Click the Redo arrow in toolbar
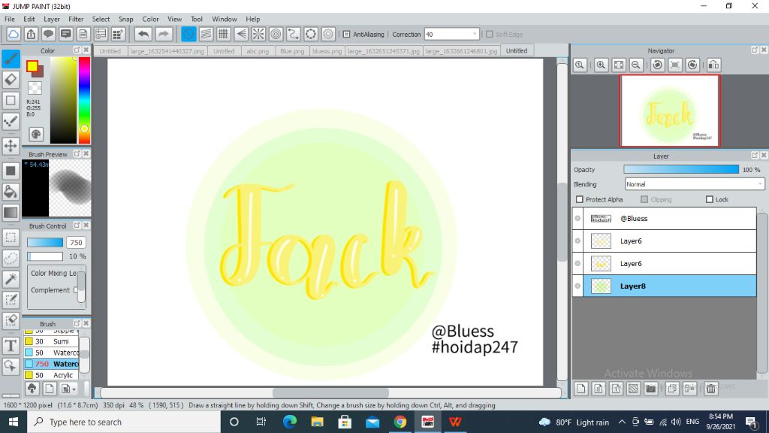 [163, 35]
